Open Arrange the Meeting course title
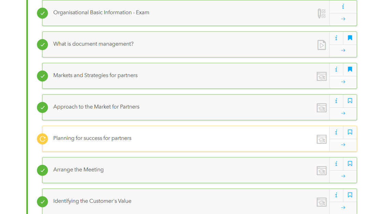 (x=78, y=170)
